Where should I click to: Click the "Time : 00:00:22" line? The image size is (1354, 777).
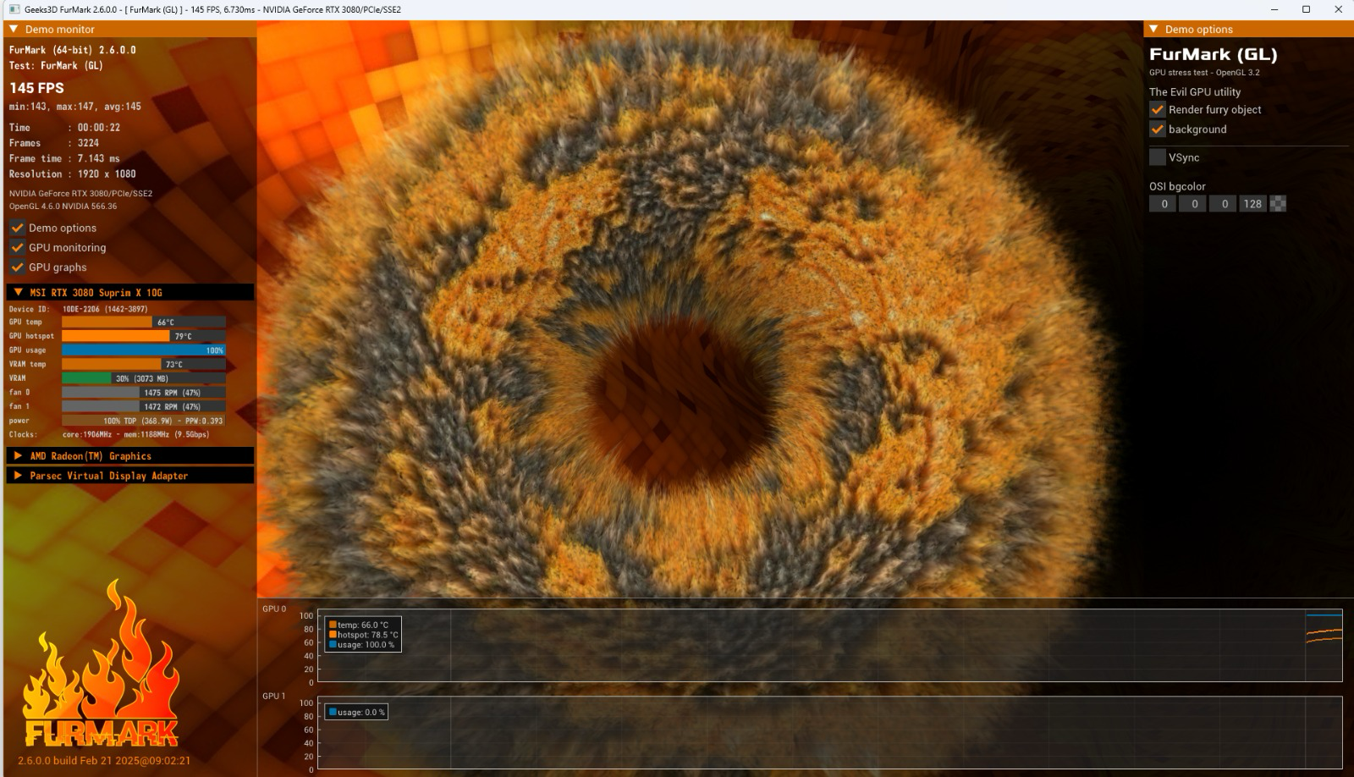(65, 128)
